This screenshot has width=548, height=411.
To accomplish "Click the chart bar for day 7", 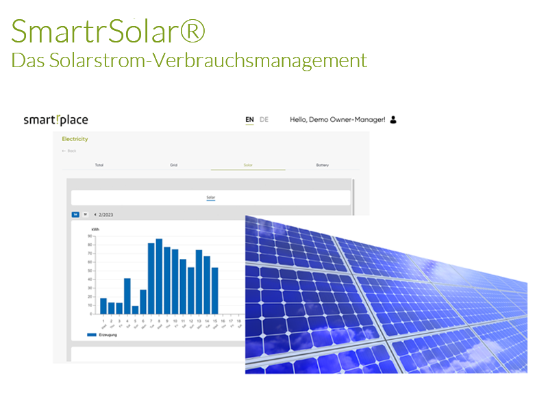I will pyautogui.click(x=151, y=279).
